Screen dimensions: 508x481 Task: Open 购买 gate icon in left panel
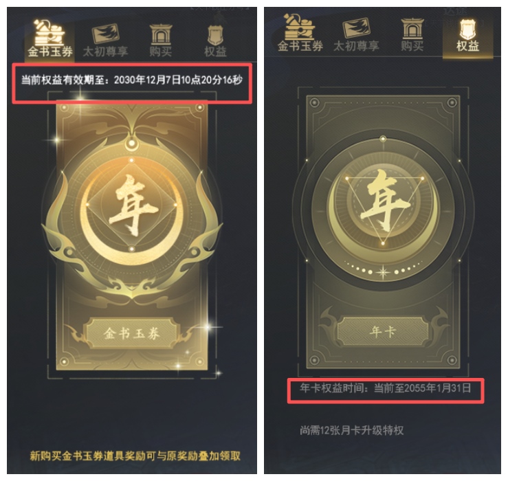160,34
